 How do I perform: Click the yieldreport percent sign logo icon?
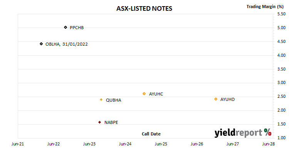pos(268,132)
